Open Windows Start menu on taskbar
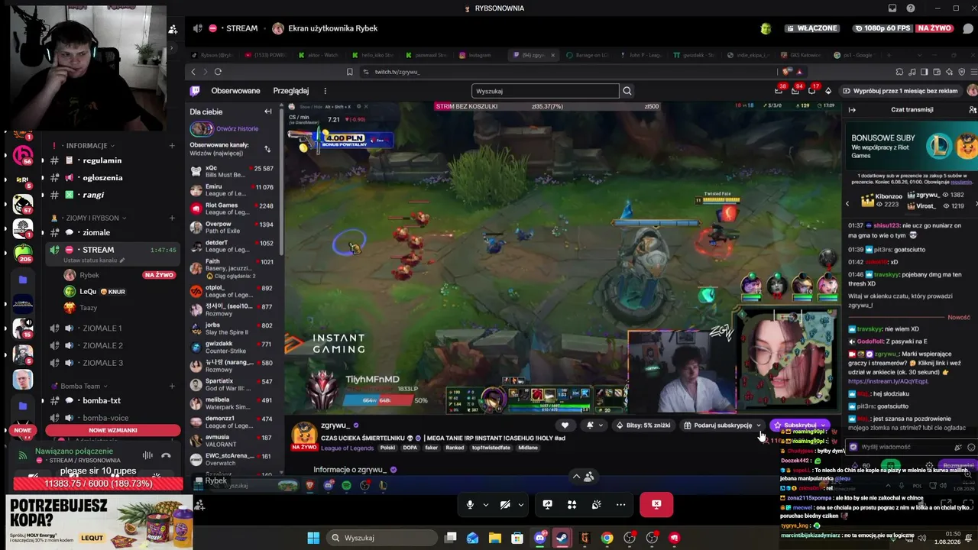The width and height of the screenshot is (978, 550). pos(313,538)
